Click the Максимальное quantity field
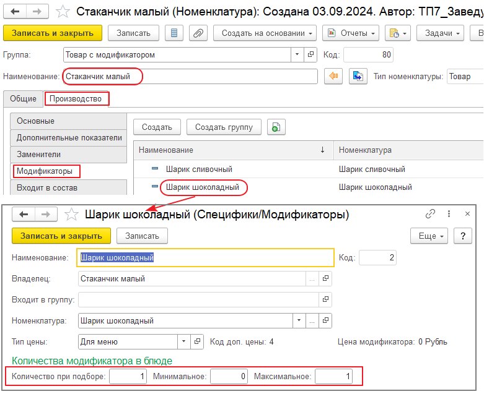The image size is (484, 394). click(x=333, y=376)
